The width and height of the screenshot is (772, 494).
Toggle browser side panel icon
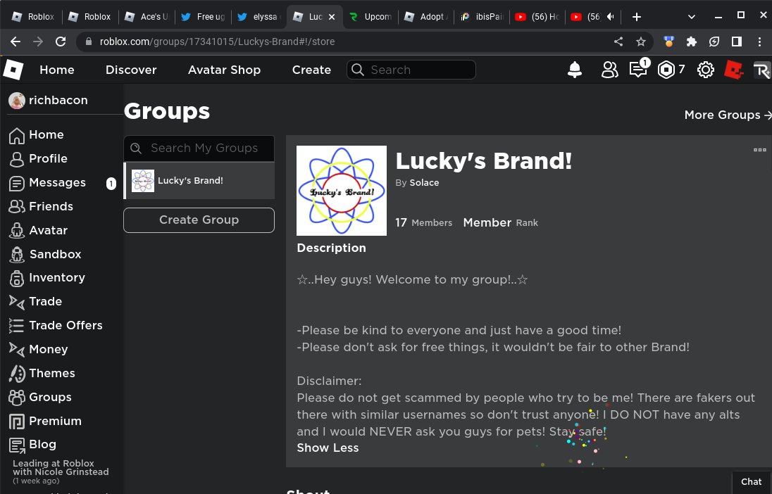(737, 42)
